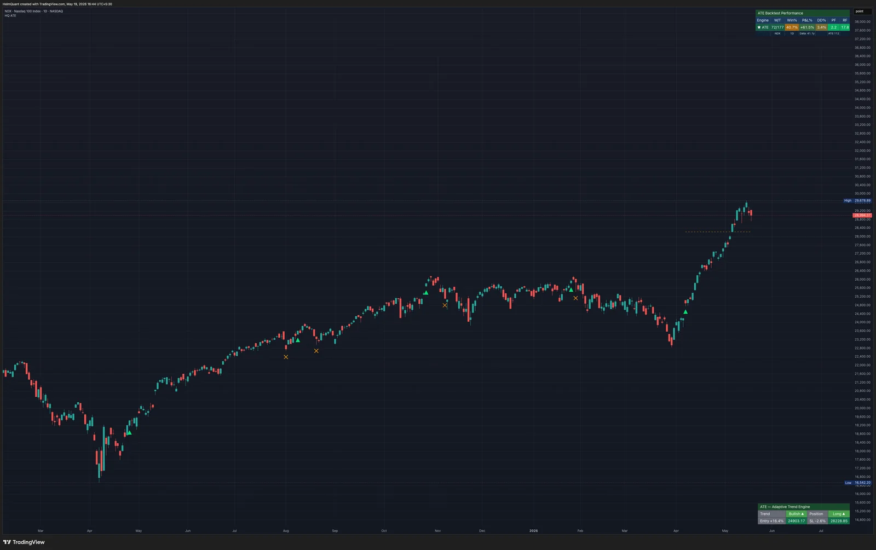Click the orange X exit marker of late January 2026
The height and width of the screenshot is (550, 876).
(575, 298)
